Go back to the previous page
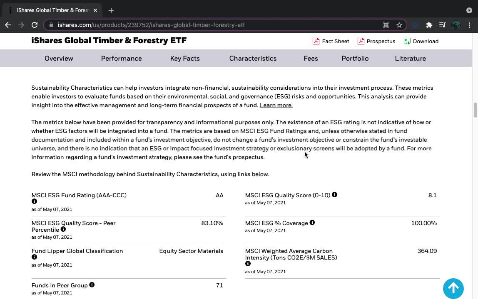The image size is (478, 299). coord(8,25)
